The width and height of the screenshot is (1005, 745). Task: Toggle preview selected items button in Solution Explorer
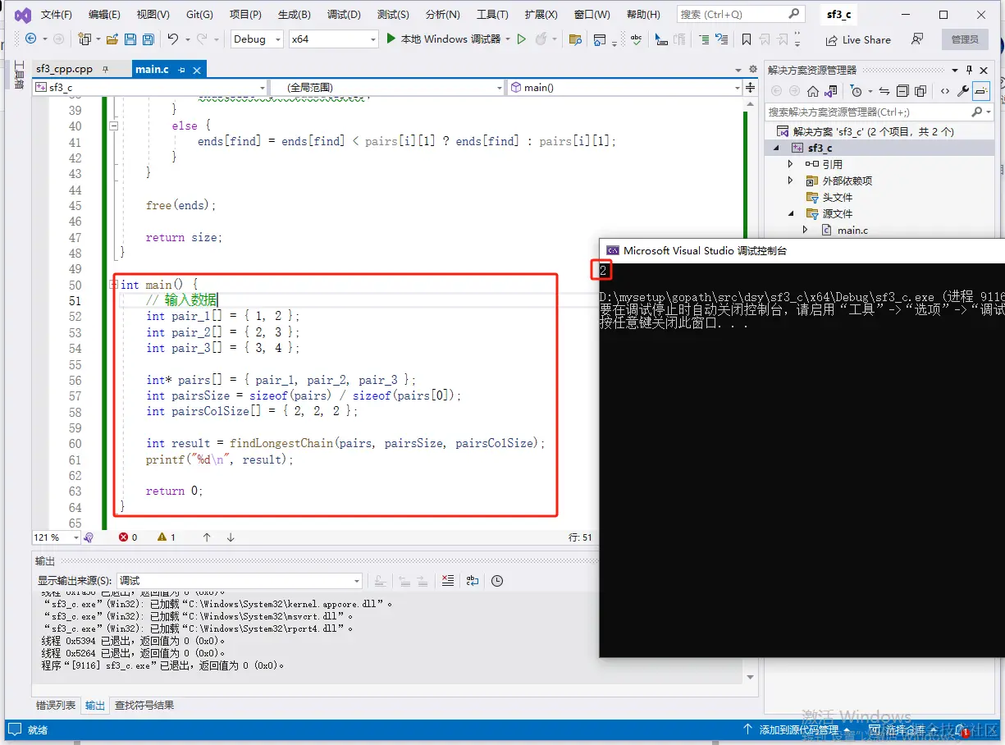pyautogui.click(x=982, y=91)
